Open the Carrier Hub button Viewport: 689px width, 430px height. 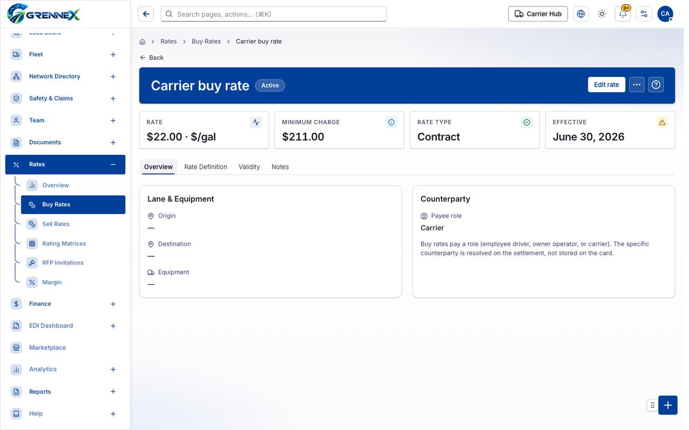[538, 14]
